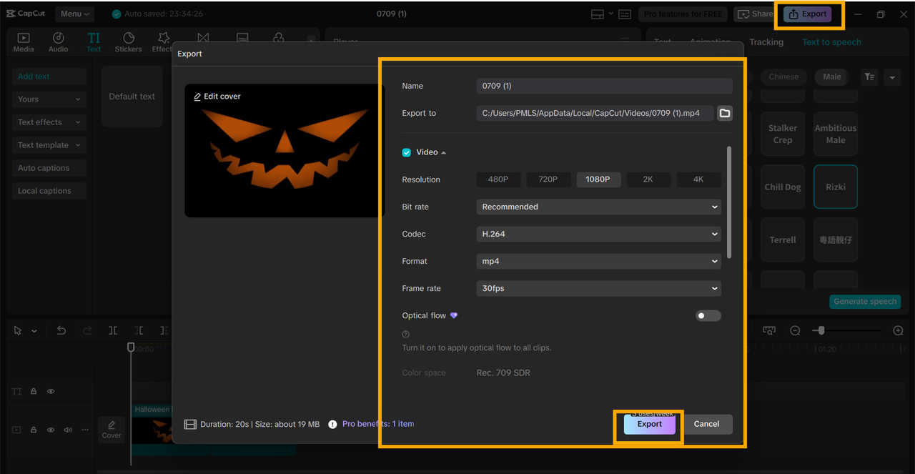Click the Optical flow Pro diamond badge

[x=453, y=315]
